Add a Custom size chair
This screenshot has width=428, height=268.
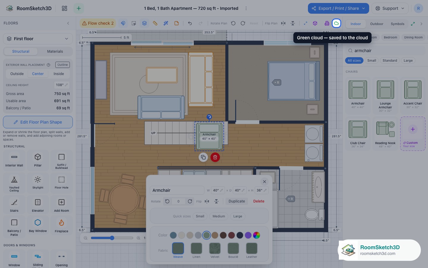(413, 134)
